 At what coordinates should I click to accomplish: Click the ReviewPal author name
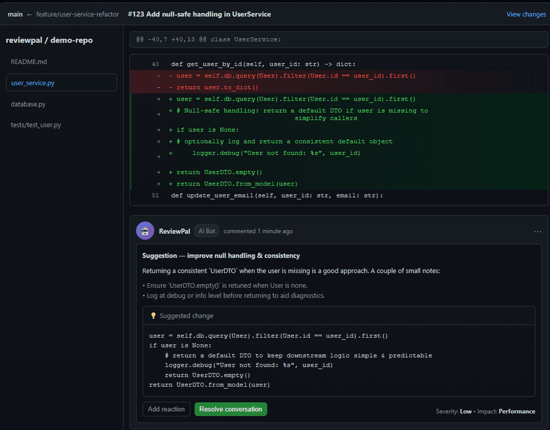pos(174,231)
